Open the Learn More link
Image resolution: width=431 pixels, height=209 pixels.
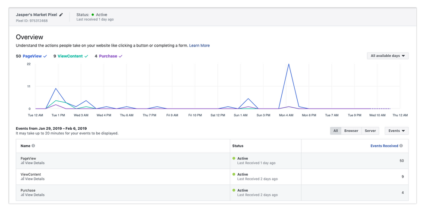click(199, 46)
